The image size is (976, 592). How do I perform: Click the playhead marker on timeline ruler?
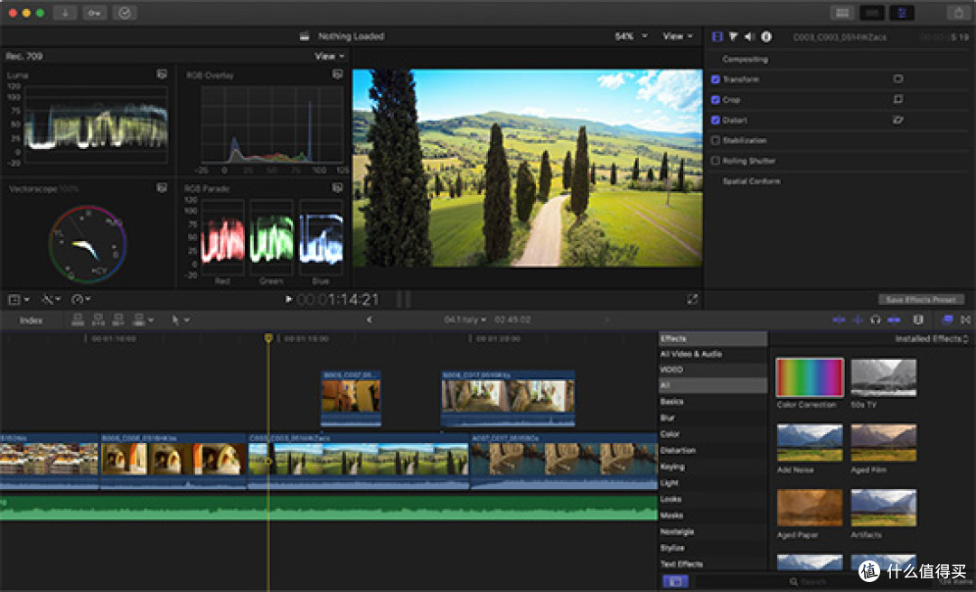point(268,338)
